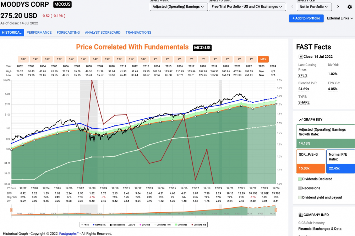
Task: Click the Company Info building icon
Action: (301, 215)
